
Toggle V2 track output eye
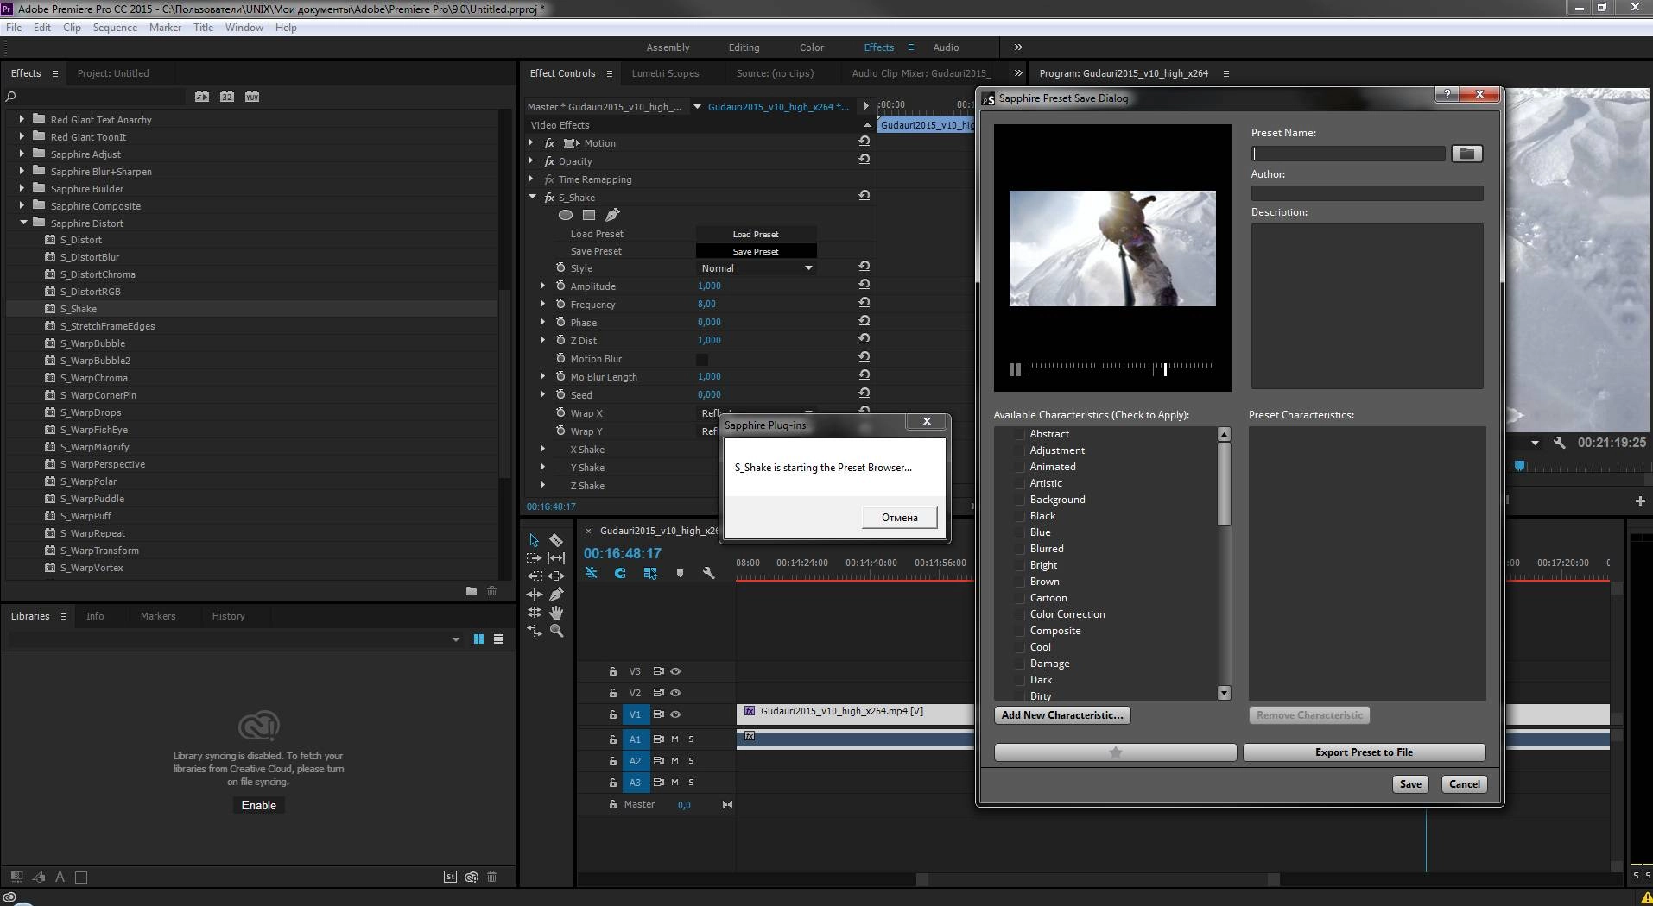pyautogui.click(x=675, y=693)
